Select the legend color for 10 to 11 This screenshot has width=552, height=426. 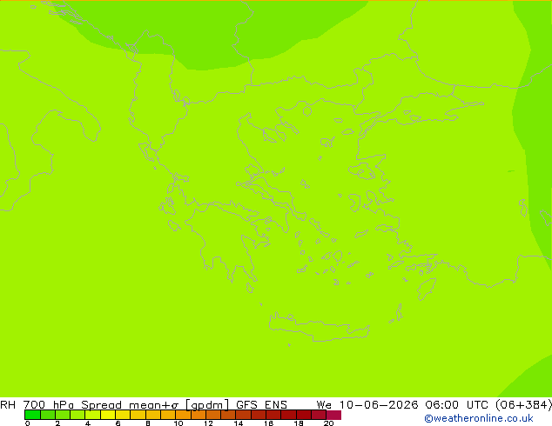point(183,415)
